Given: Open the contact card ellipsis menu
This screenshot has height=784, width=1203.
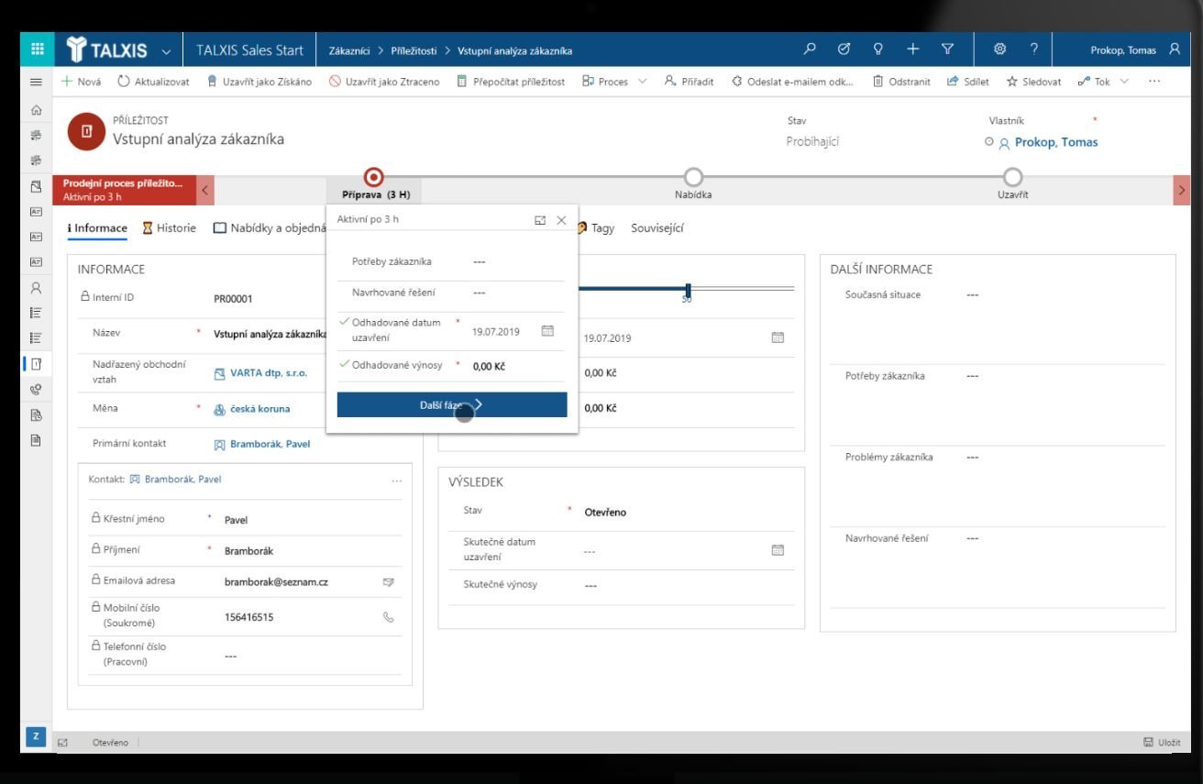Looking at the screenshot, I should [x=396, y=480].
